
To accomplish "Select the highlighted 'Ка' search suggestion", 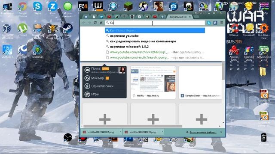I will (155, 30).
